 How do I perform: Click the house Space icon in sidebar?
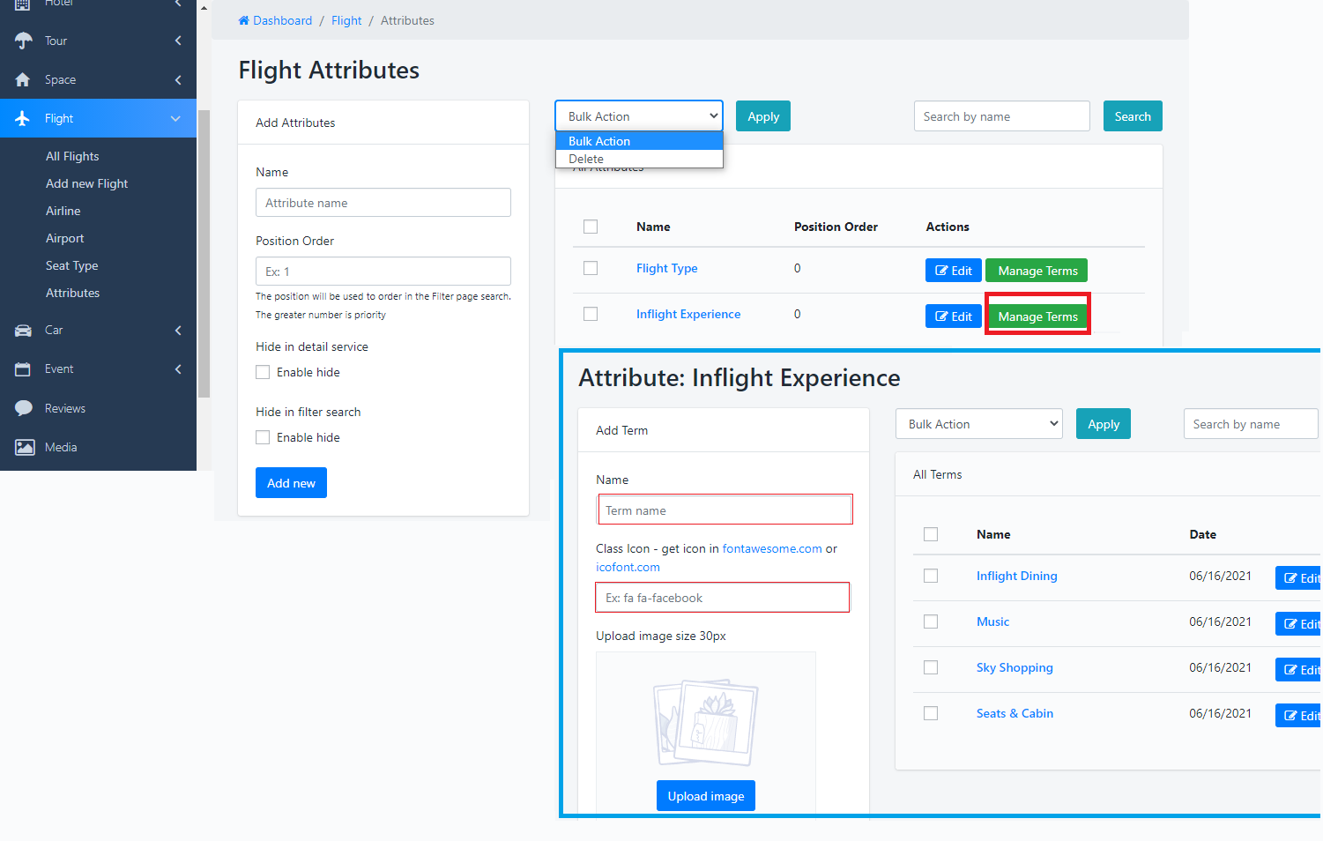[x=23, y=79]
